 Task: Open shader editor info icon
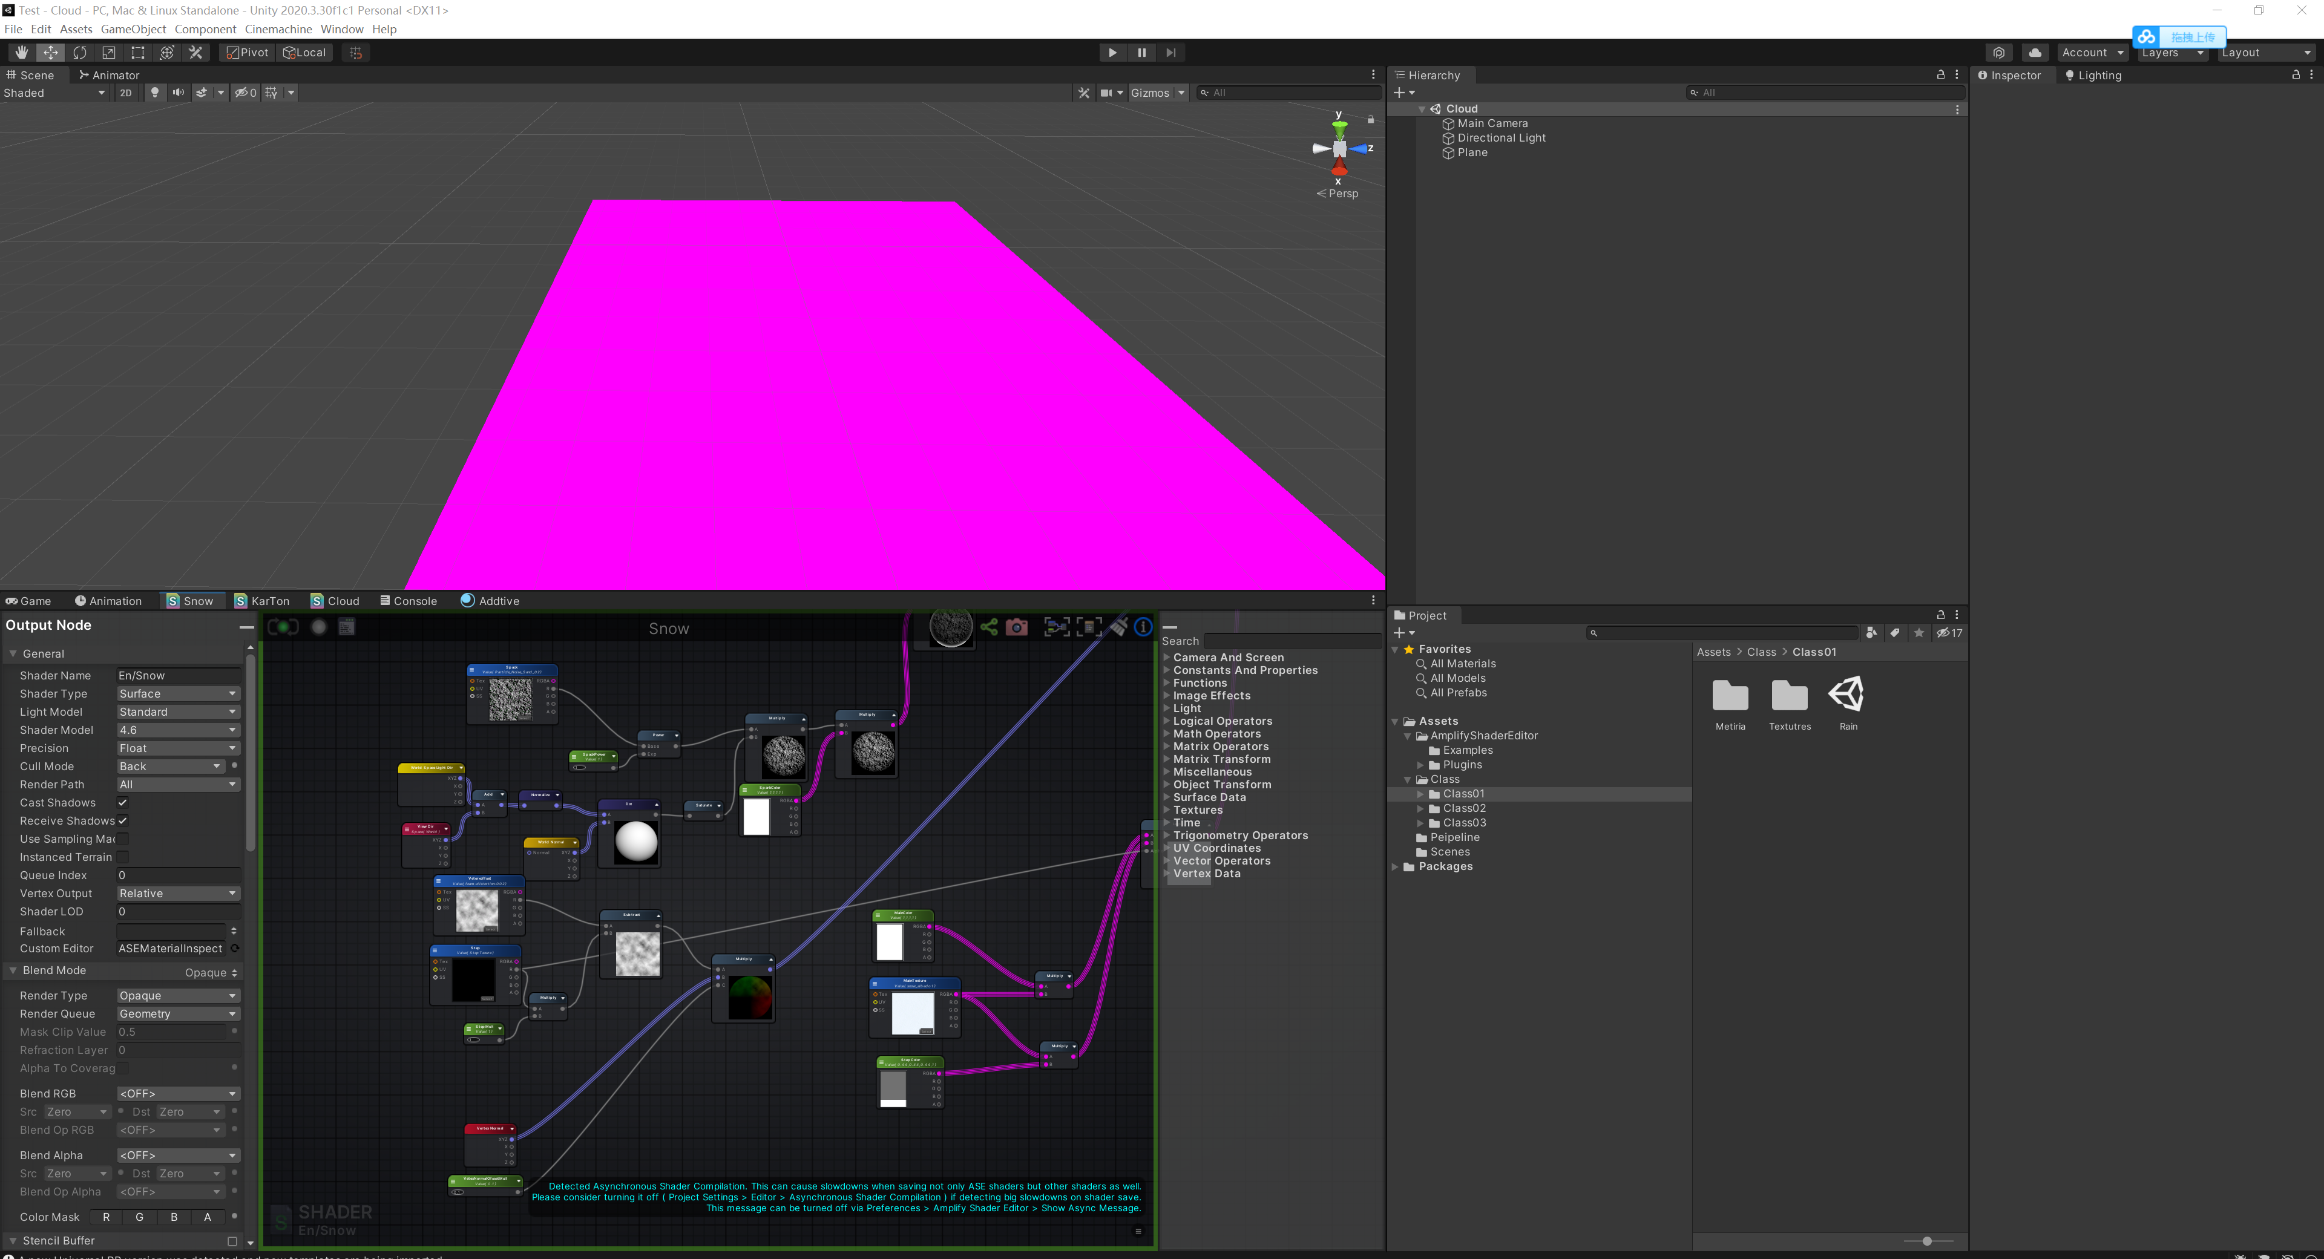pyautogui.click(x=1143, y=627)
